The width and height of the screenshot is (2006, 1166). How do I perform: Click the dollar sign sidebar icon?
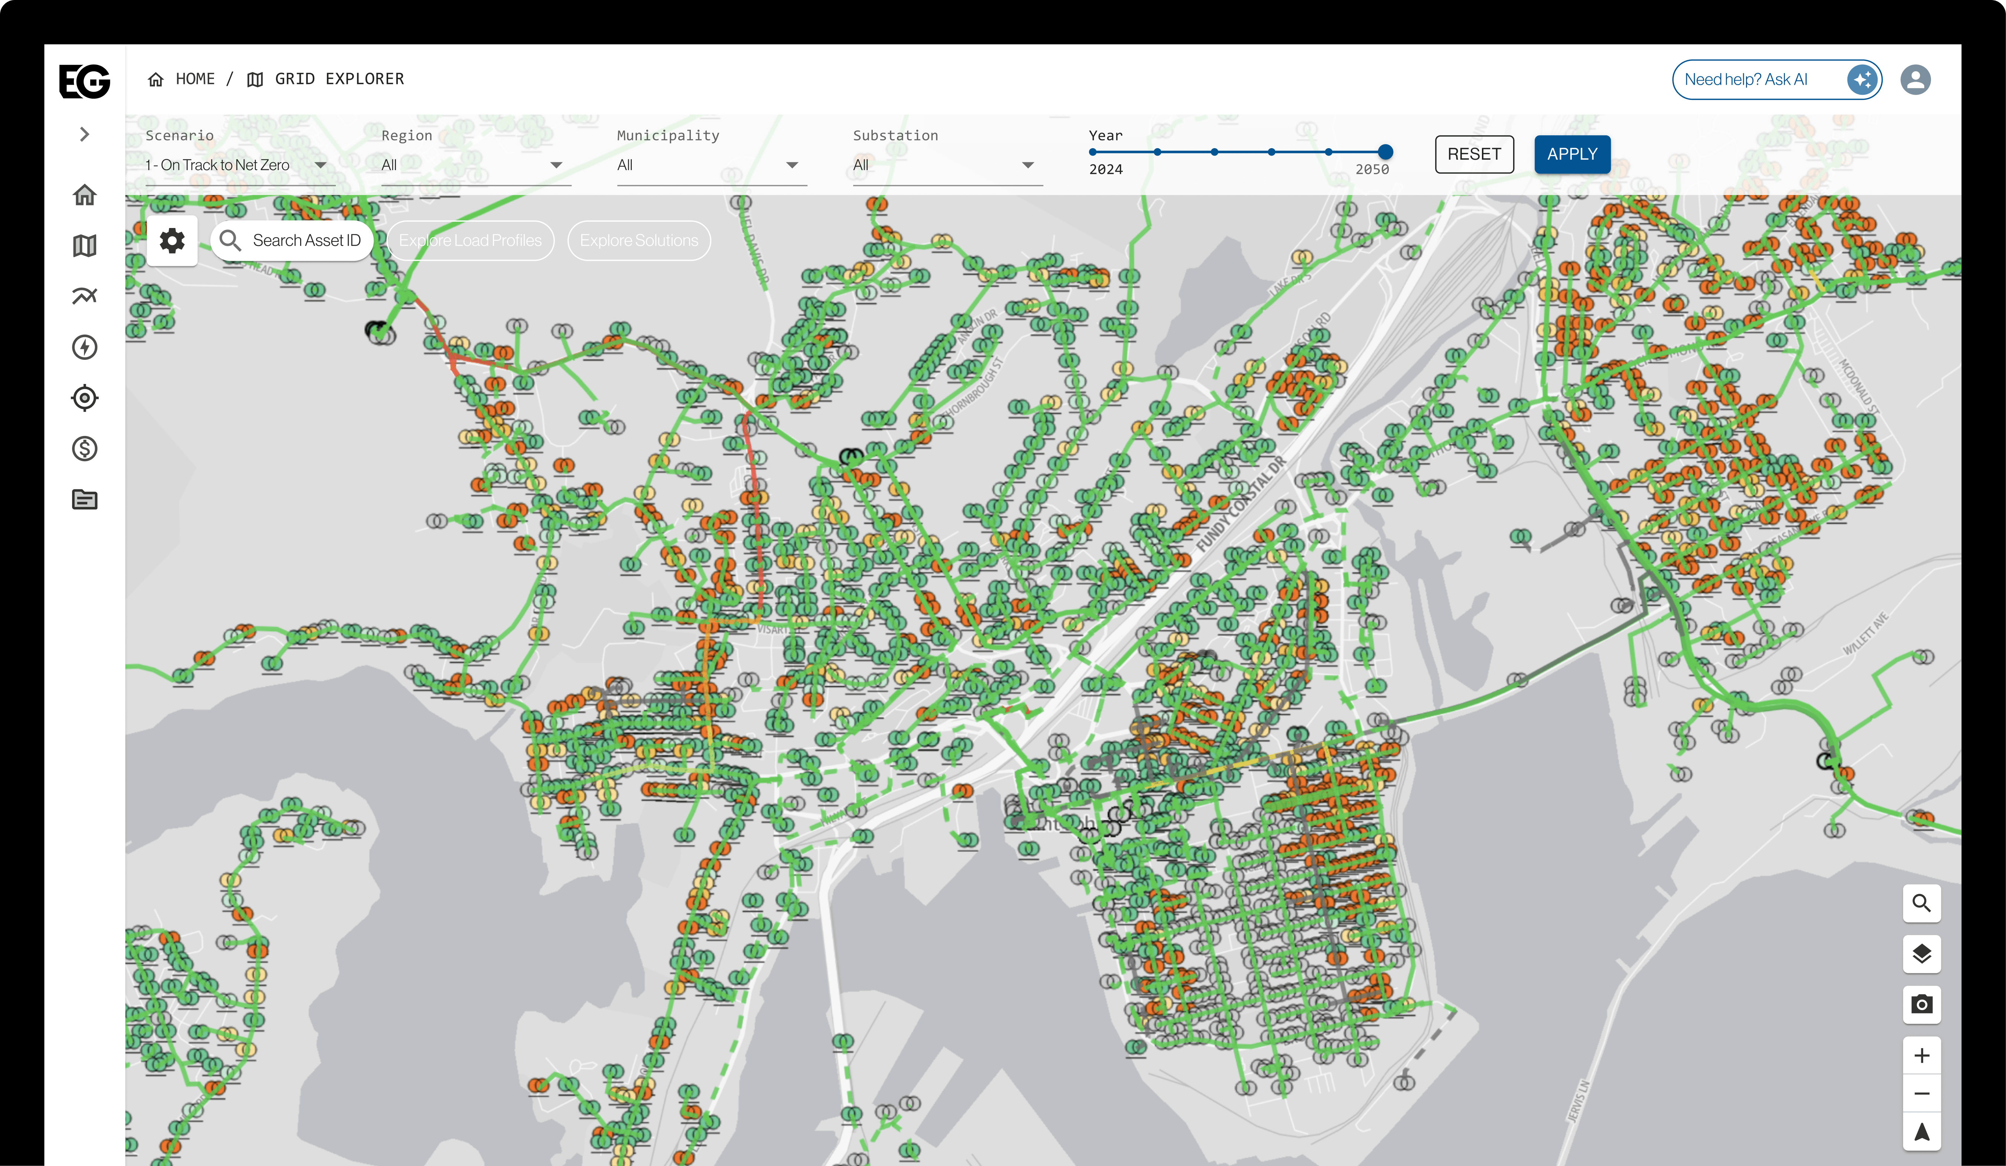(84, 449)
